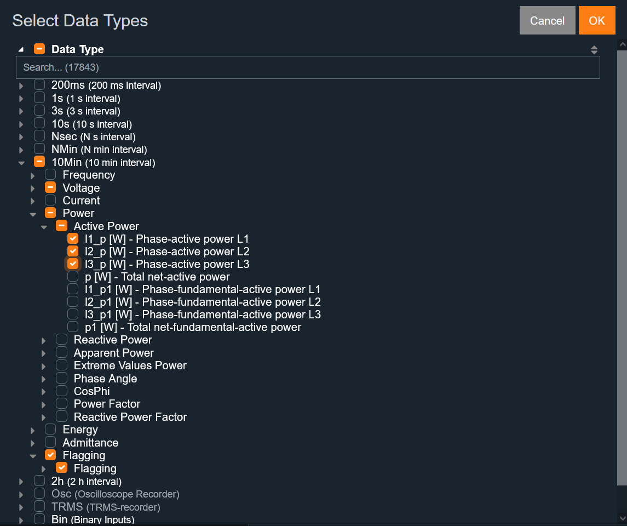
Task: Collapse the 10Min interval node
Action: (x=21, y=163)
